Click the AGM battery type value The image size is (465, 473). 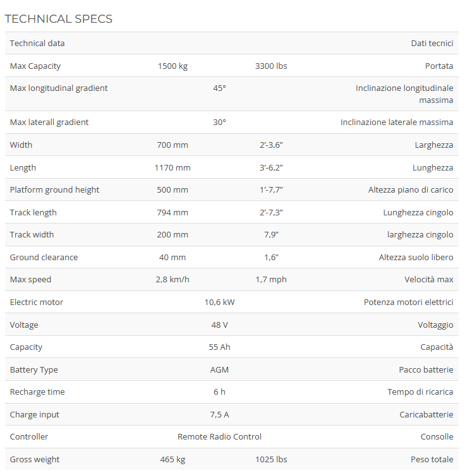(x=219, y=370)
